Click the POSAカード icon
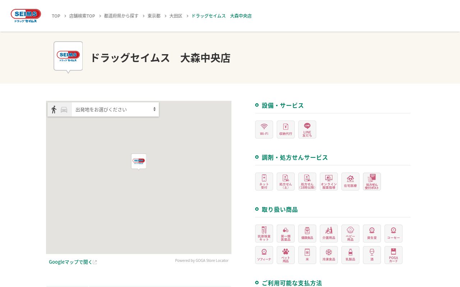 [394, 255]
